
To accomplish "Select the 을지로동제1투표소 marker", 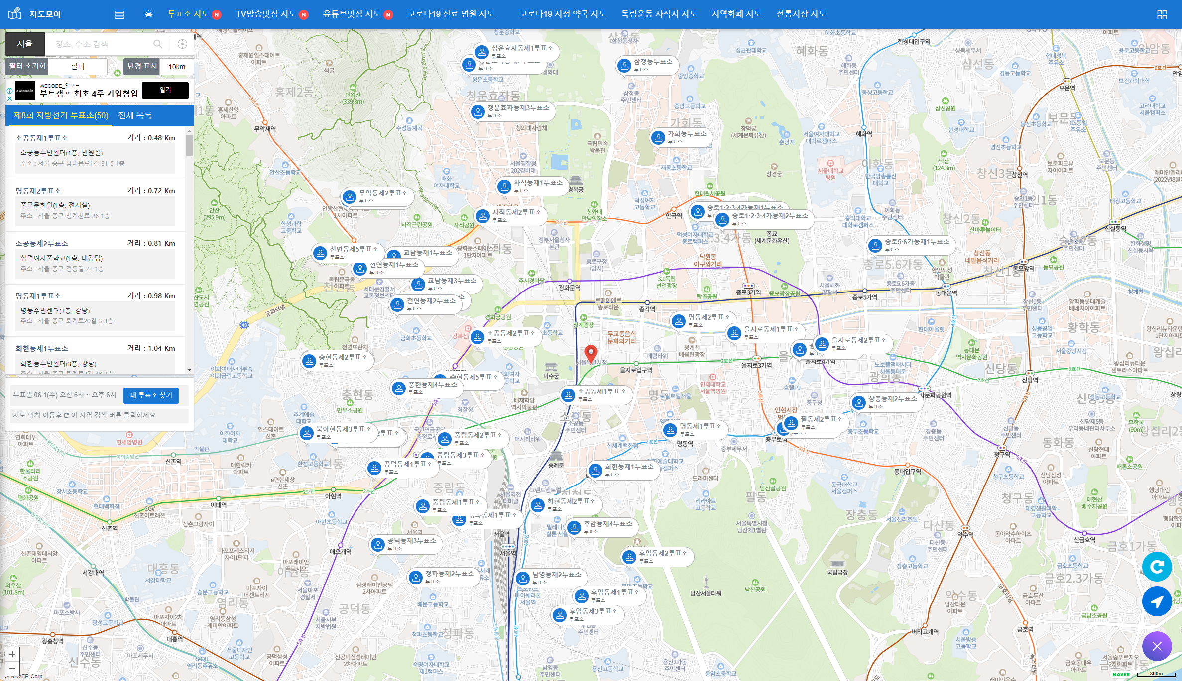I will point(766,332).
